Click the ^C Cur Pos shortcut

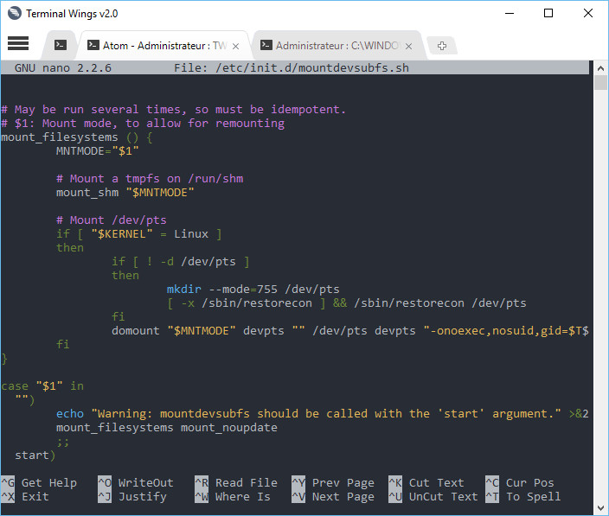pos(520,482)
